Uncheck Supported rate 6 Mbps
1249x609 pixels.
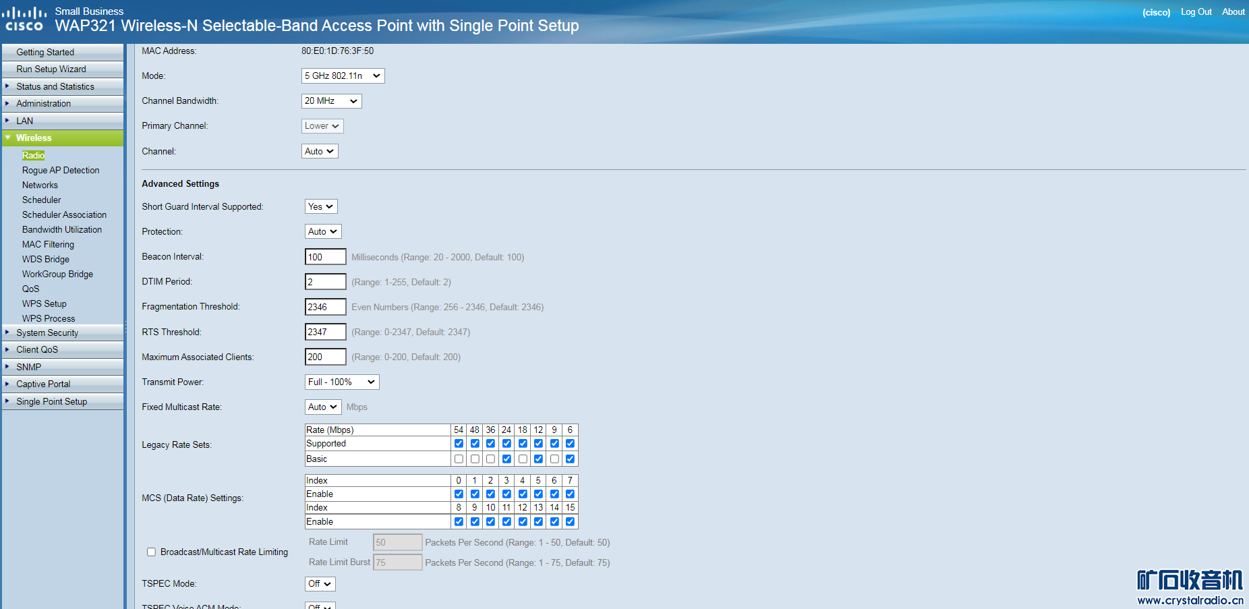570,443
